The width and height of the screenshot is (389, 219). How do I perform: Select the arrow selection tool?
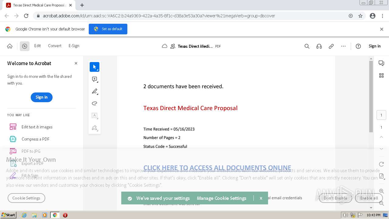click(x=95, y=67)
